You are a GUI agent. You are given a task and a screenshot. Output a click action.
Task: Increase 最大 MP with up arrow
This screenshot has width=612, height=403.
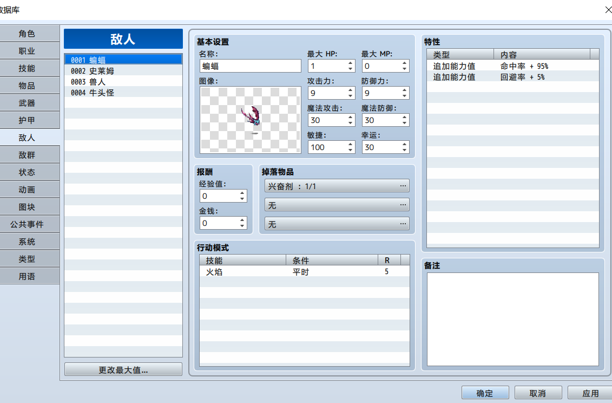404,63
